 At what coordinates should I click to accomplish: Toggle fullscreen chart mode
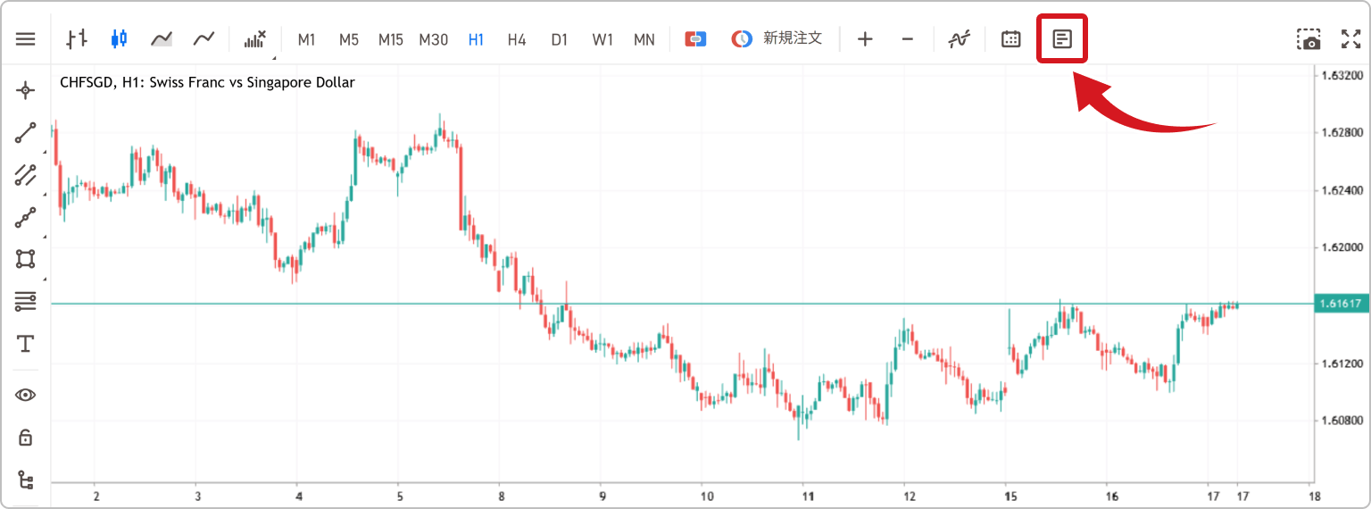(x=1351, y=39)
